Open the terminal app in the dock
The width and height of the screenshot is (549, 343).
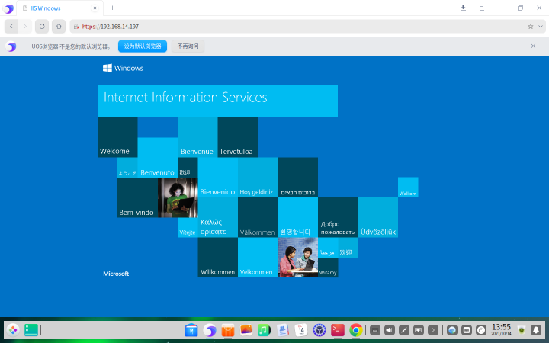tap(338, 330)
